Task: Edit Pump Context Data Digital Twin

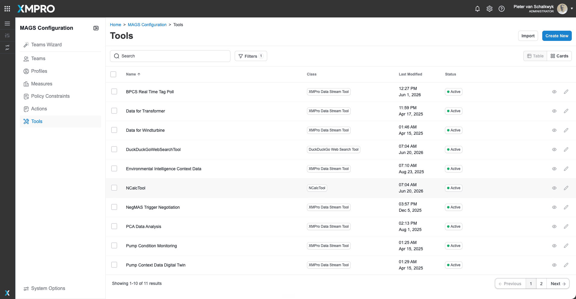Action: pyautogui.click(x=566, y=265)
